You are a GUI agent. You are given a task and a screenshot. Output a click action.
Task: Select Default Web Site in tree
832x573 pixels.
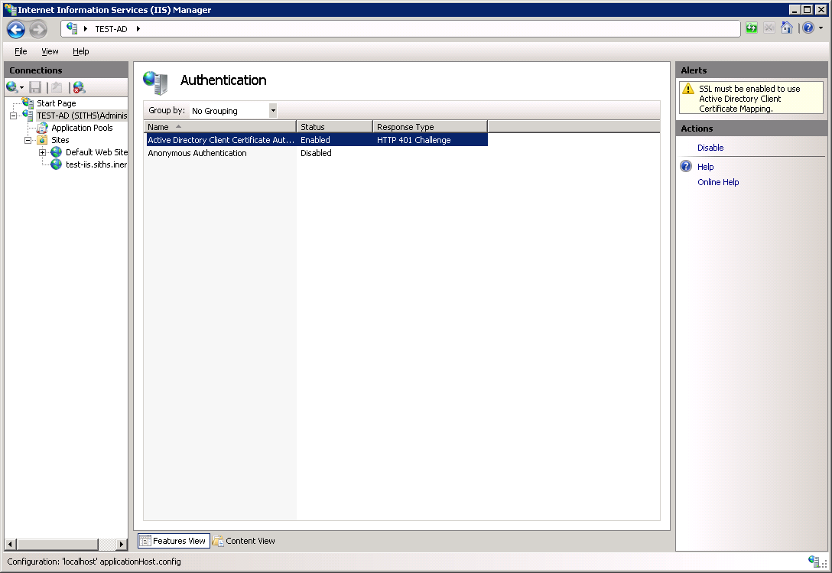96,152
